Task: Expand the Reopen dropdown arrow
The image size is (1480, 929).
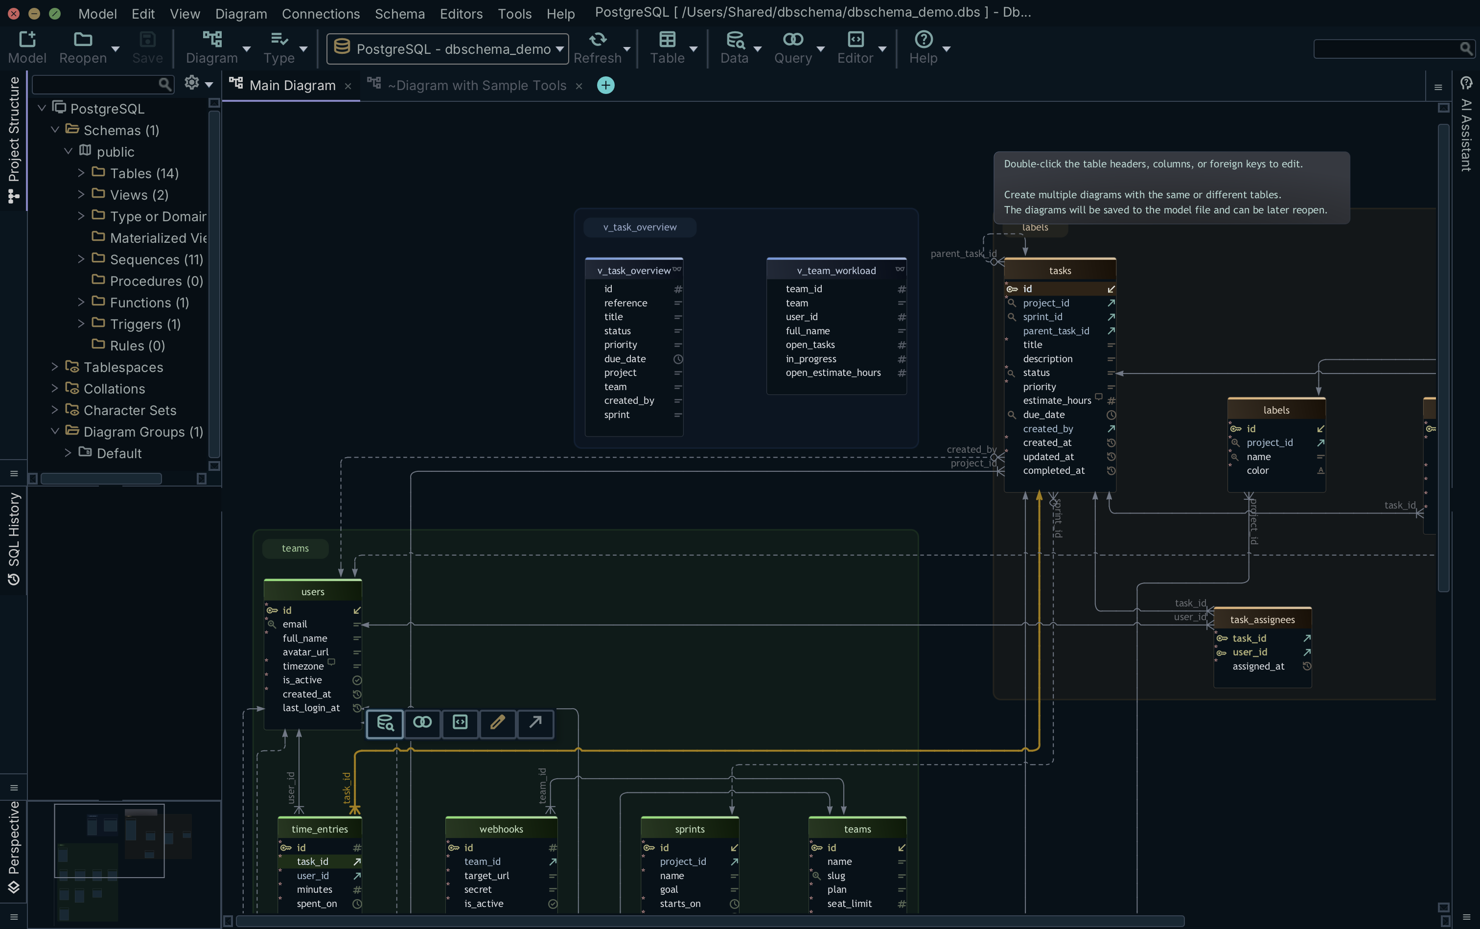Action: point(116,48)
